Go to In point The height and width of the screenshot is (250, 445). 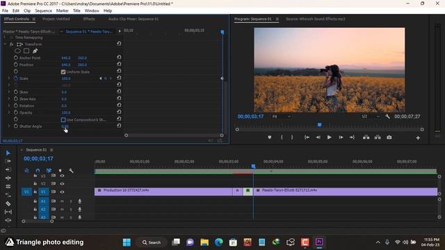point(307,137)
